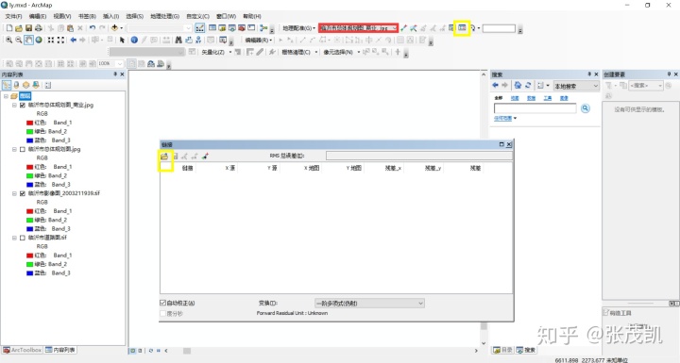
Task: Open the 地理配准(G) dropdown menu
Action: click(298, 28)
